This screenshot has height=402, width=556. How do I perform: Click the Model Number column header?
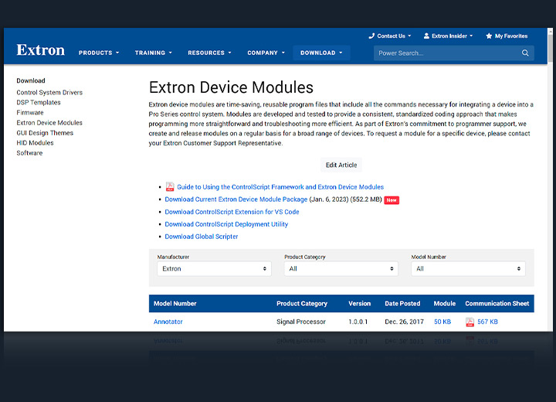tap(175, 304)
